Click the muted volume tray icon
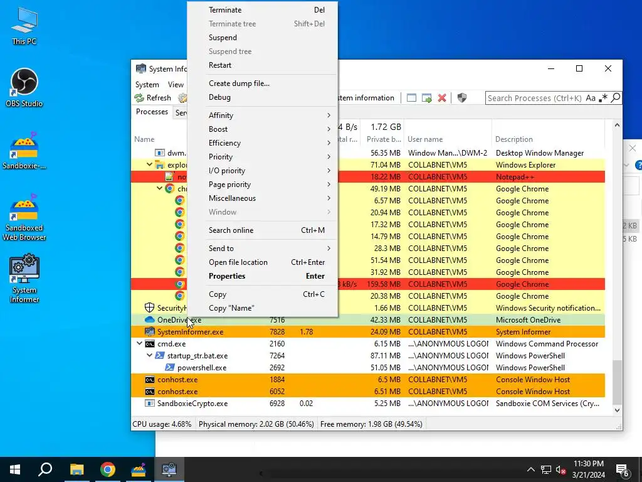Screen dimensions: 642x482 pyautogui.click(x=561, y=469)
